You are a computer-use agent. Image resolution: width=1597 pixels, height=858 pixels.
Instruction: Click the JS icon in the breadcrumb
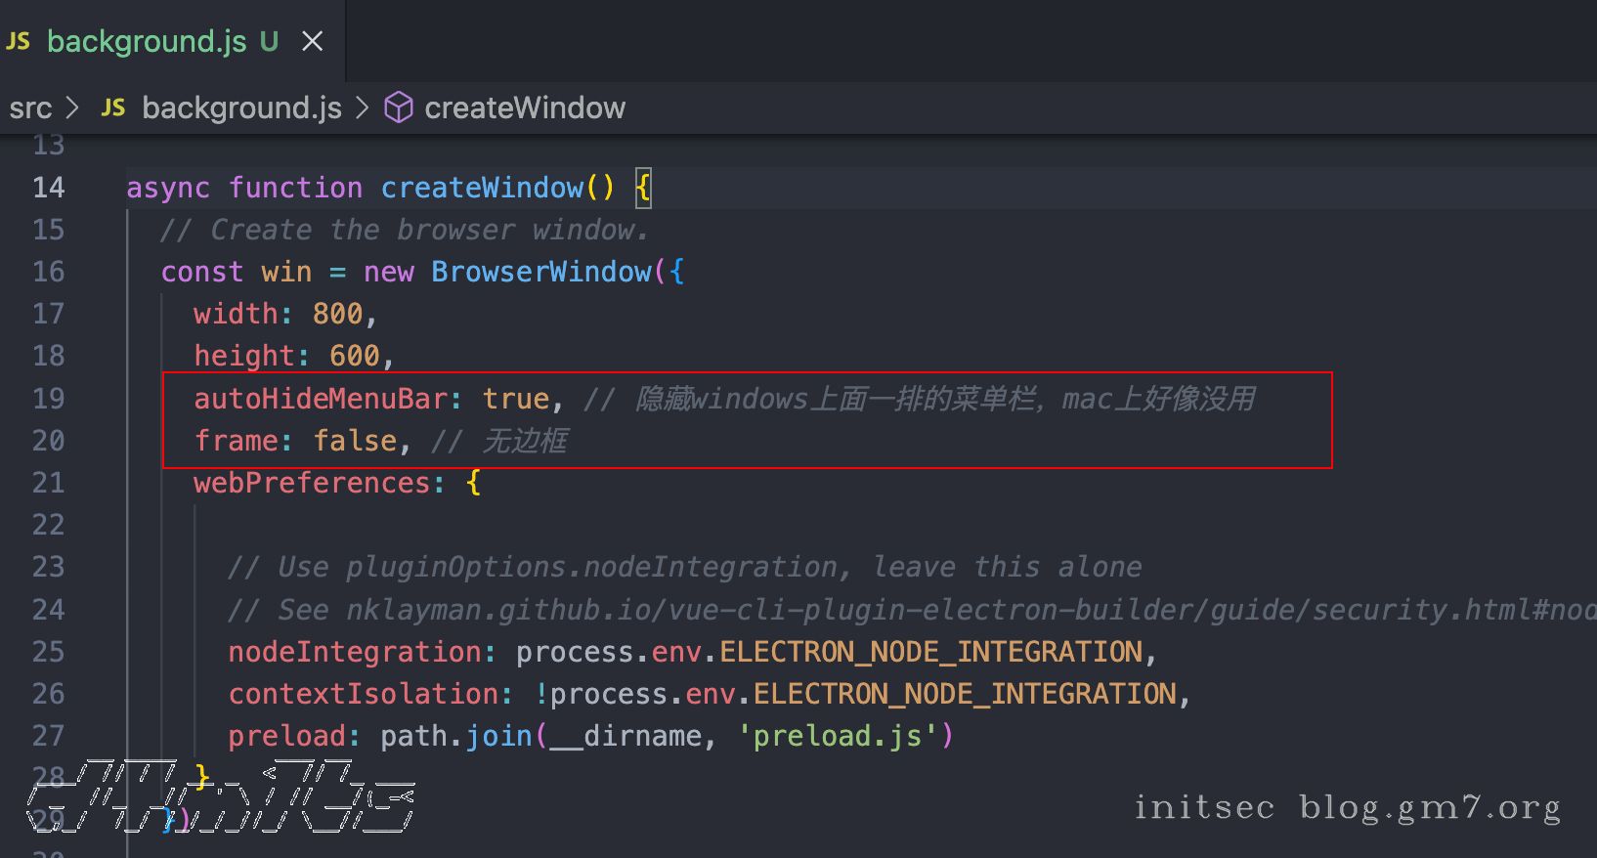(113, 107)
